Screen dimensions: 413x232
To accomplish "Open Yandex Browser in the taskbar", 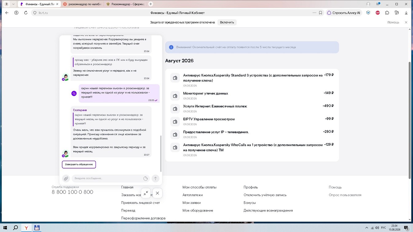I will coord(26,228).
